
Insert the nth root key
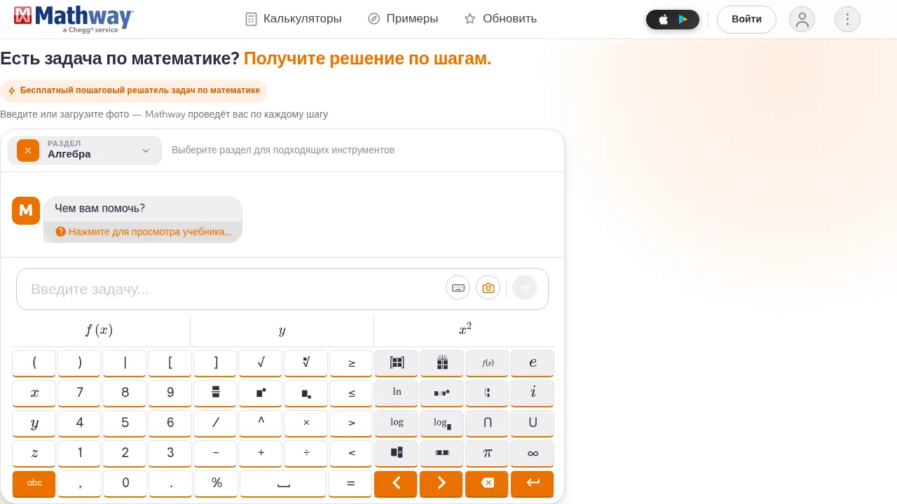pos(306,363)
